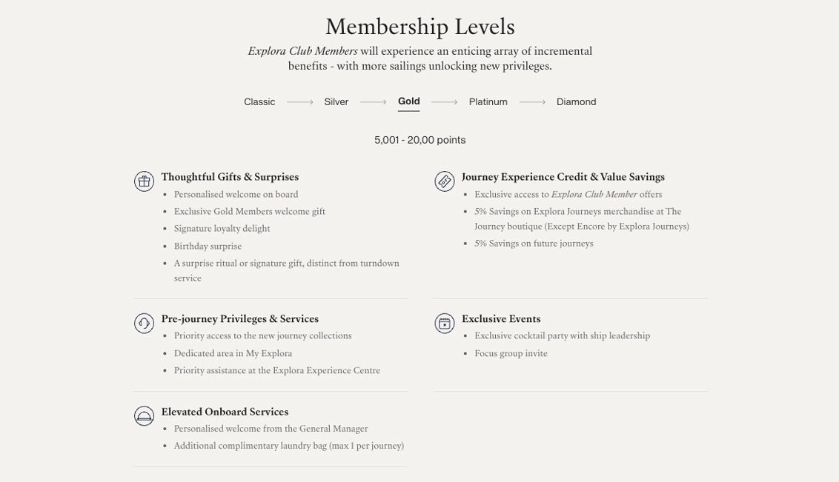Click the arrow between Gold and Platinum
839x482 pixels.
444,102
